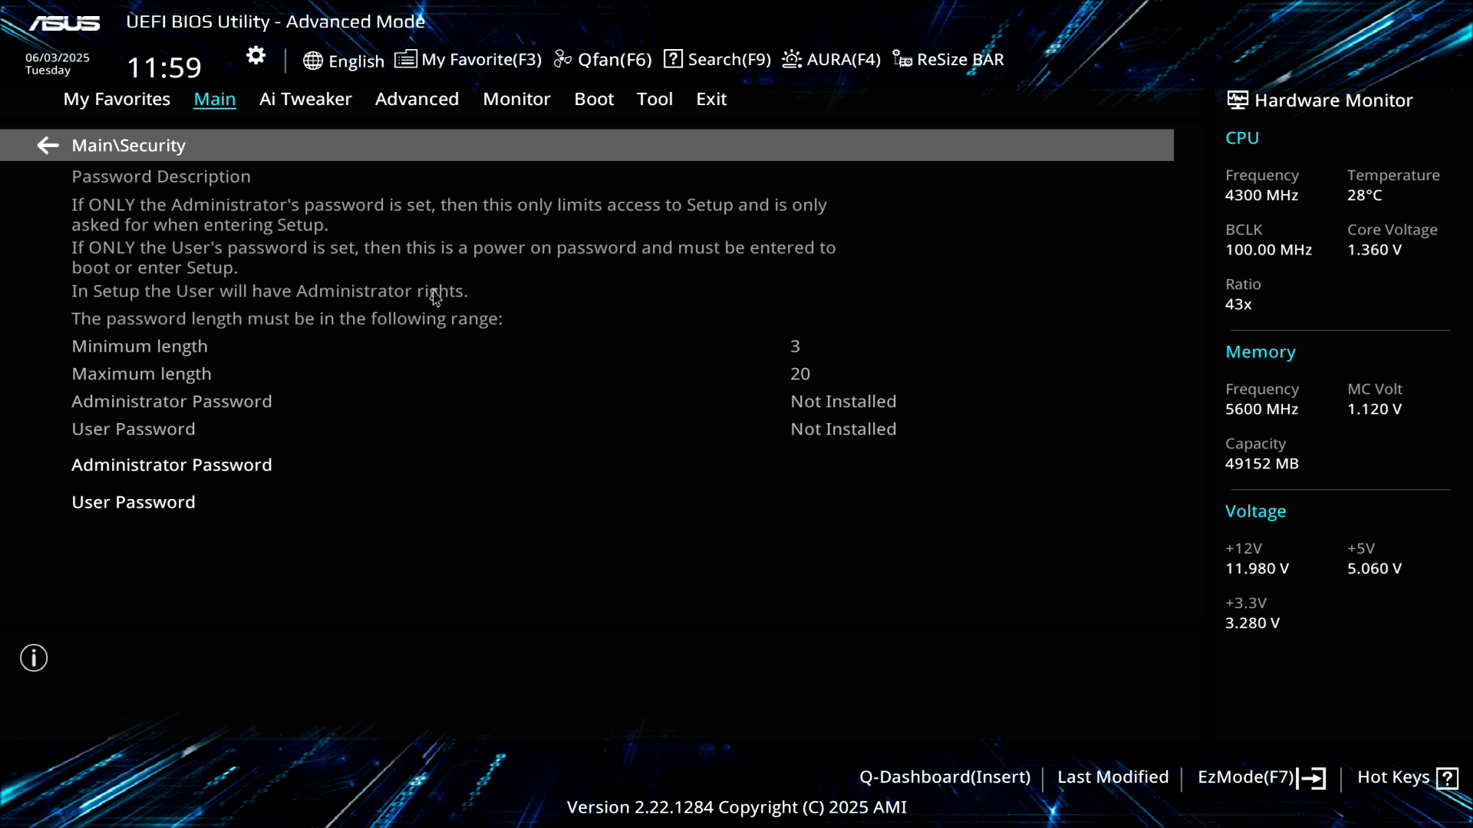Viewport: 1473px width, 828px height.
Task: Open AURA(F4) lighting settings
Action: pos(832,60)
